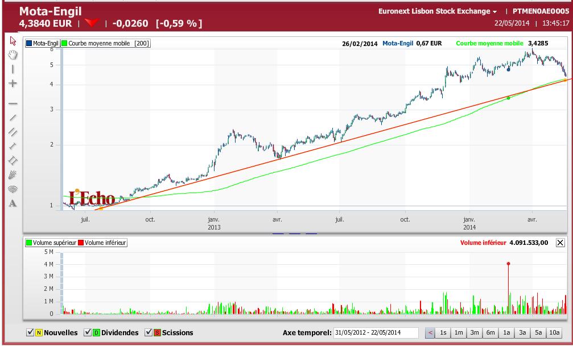The image size is (573, 346).
Task: Select the text annotation tool
Action: (13, 203)
